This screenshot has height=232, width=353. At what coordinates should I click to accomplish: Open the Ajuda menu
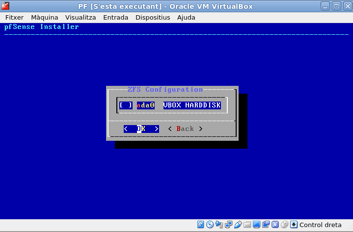click(186, 18)
